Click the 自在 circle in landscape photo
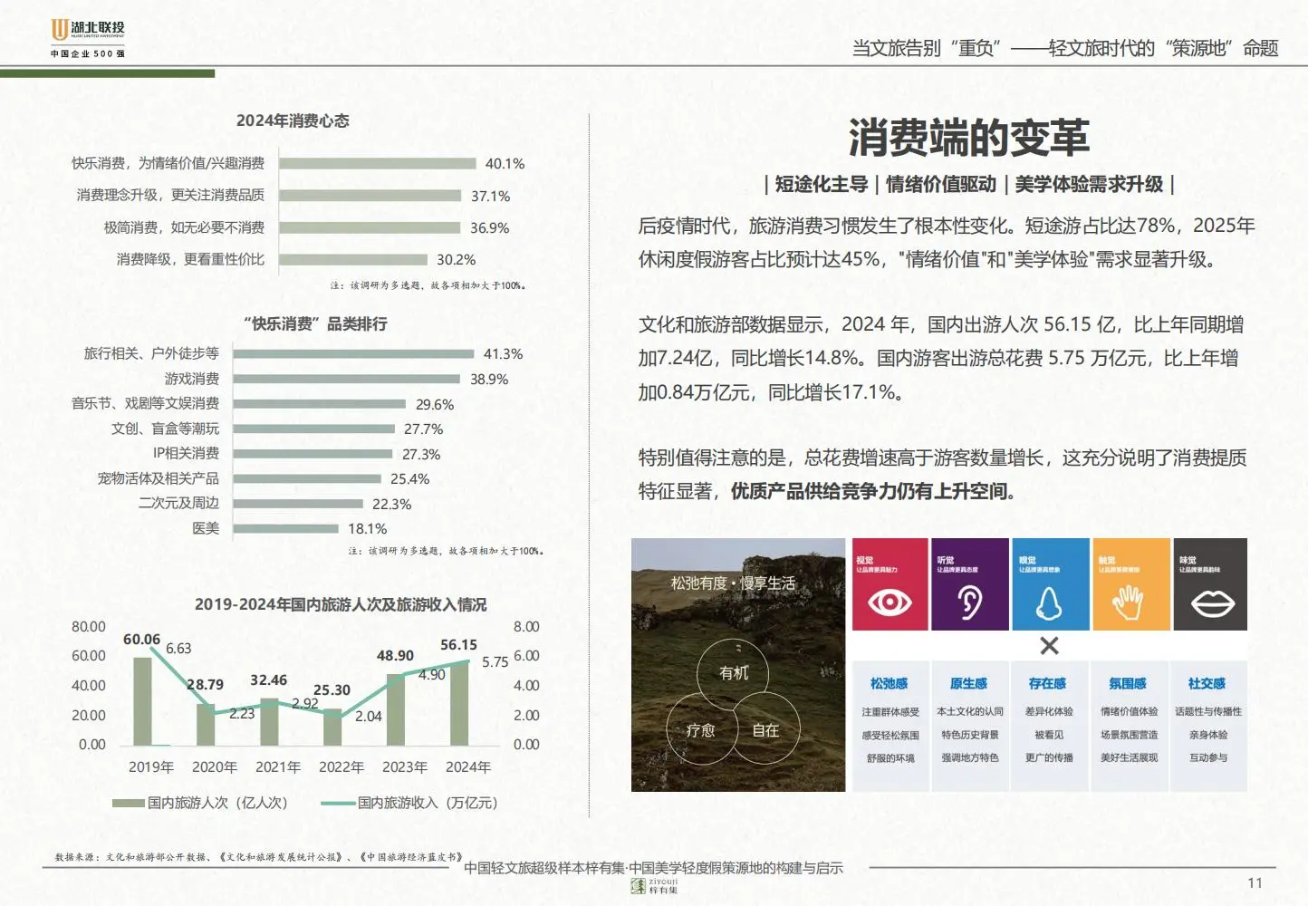This screenshot has width=1308, height=906. [x=765, y=730]
